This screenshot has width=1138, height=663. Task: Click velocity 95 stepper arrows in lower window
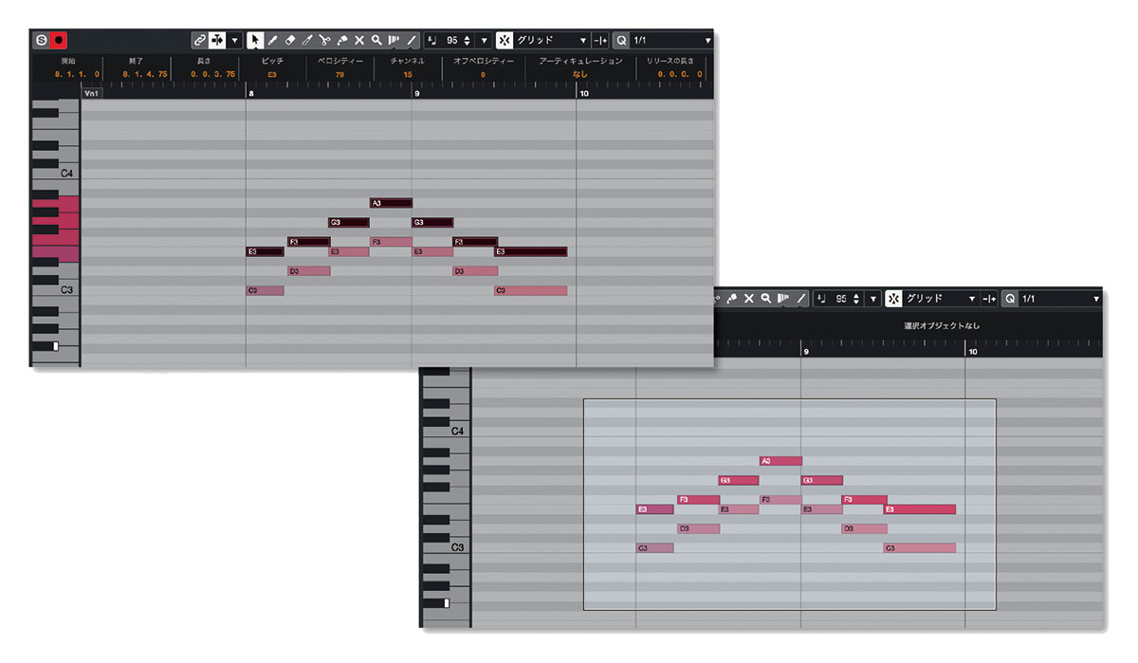coord(856,298)
